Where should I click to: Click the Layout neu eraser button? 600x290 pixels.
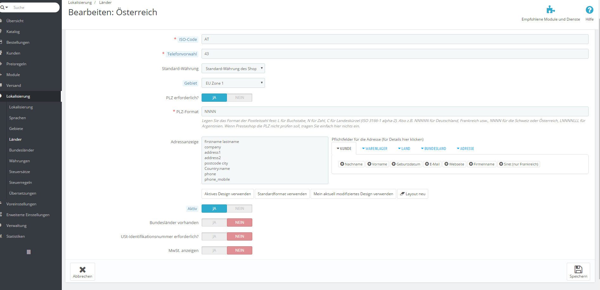tap(413, 194)
